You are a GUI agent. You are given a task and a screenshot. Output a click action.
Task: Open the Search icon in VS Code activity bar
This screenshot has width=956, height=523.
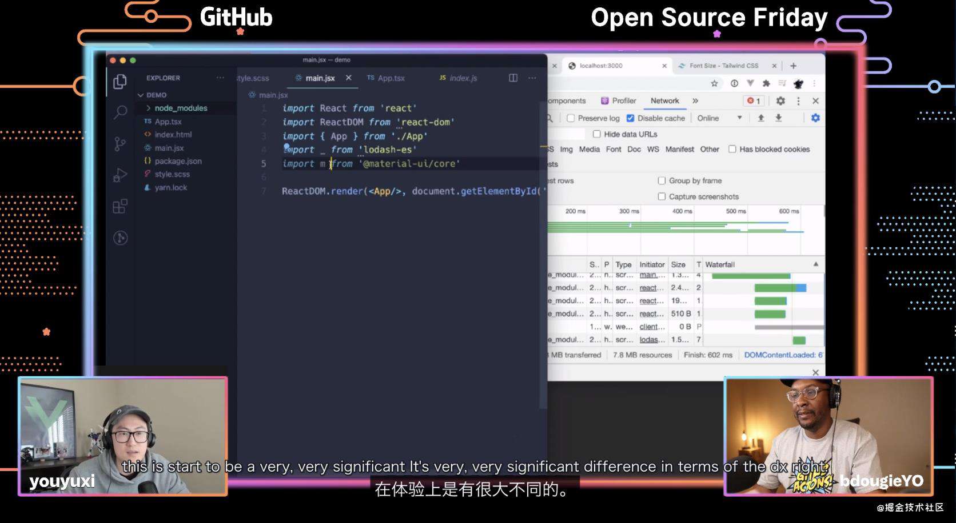(x=120, y=112)
